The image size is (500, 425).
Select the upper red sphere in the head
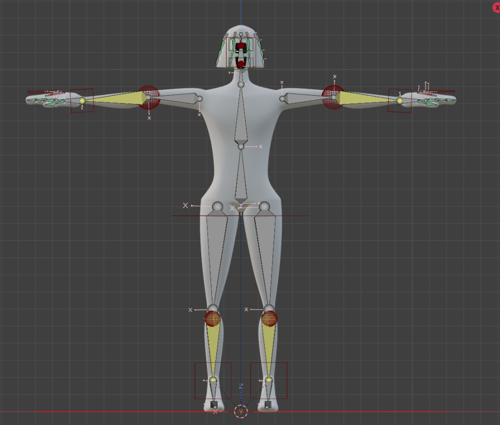tap(241, 46)
